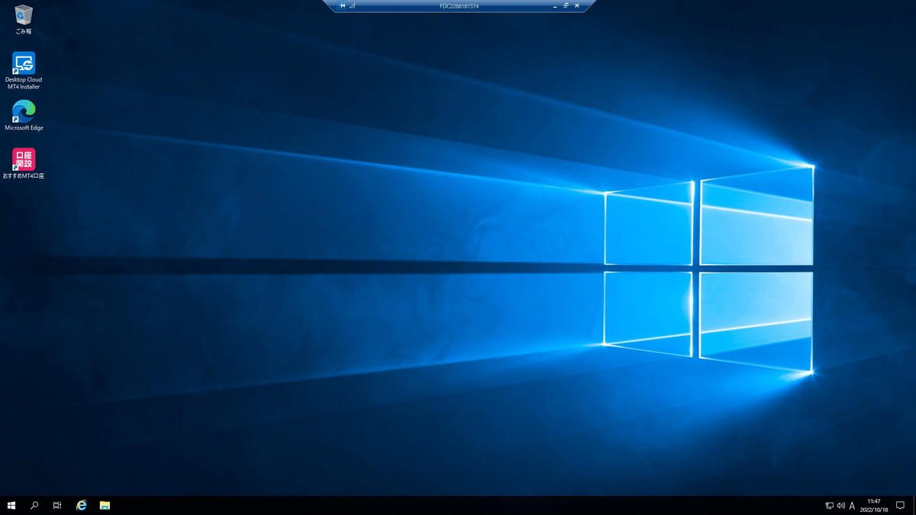Toggle the pin on the remote connection bar
This screenshot has height=515, width=916.
point(343,5)
